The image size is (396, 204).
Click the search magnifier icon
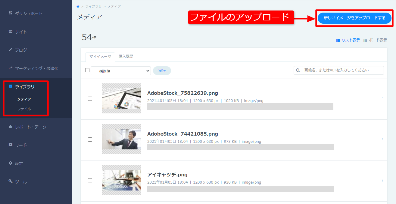298,70
